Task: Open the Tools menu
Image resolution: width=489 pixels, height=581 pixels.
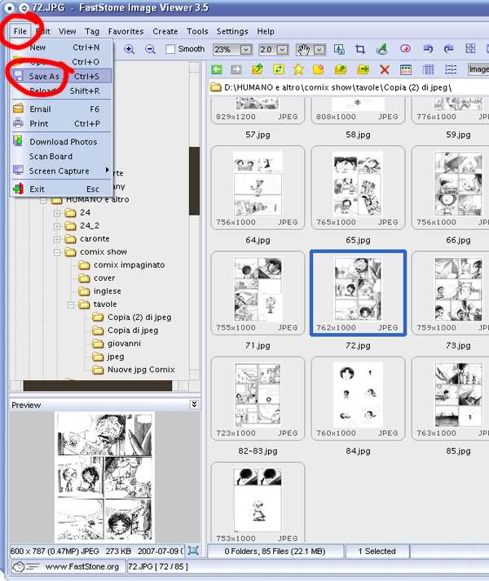Action: tap(197, 32)
